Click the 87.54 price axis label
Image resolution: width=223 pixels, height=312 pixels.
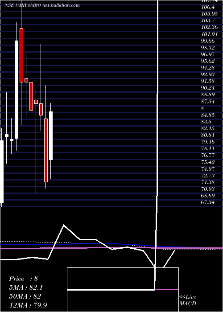coord(208,102)
